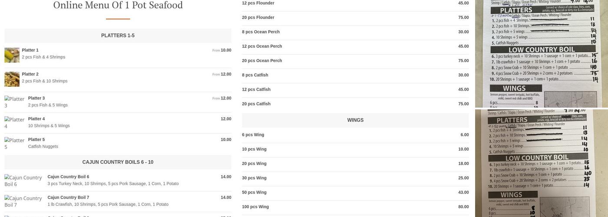Choose the 8 pcs Ocean Perch item
608x217 pixels.
point(261,32)
